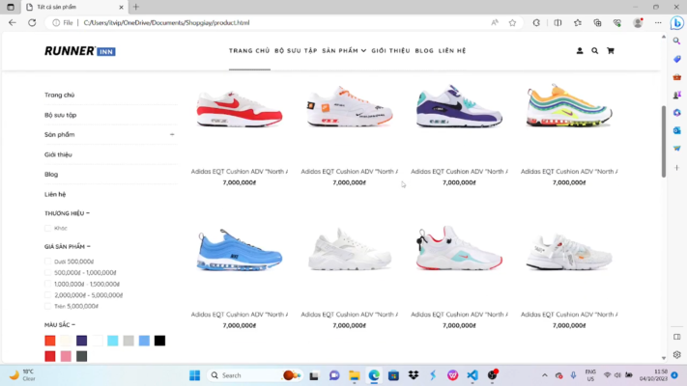Open Dropbox from taskbar
The width and height of the screenshot is (687, 386).
point(414,375)
